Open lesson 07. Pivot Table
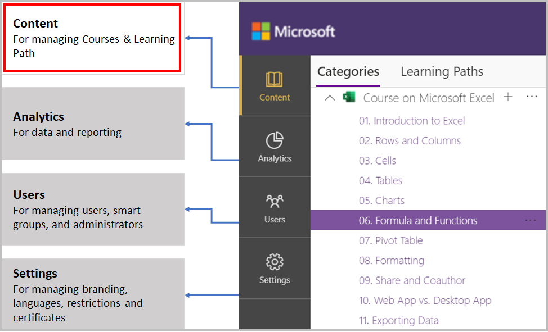This screenshot has width=548, height=332. click(390, 240)
